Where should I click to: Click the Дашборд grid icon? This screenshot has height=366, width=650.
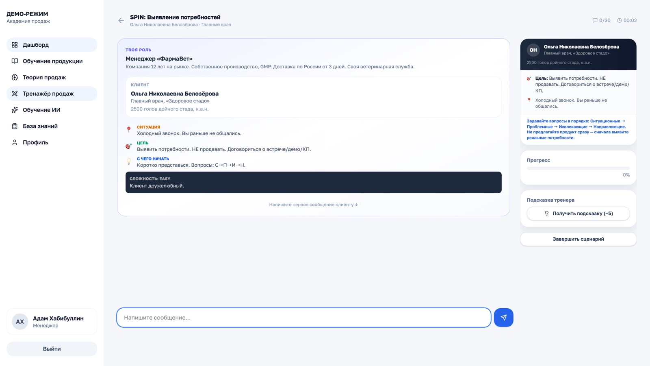(x=15, y=45)
